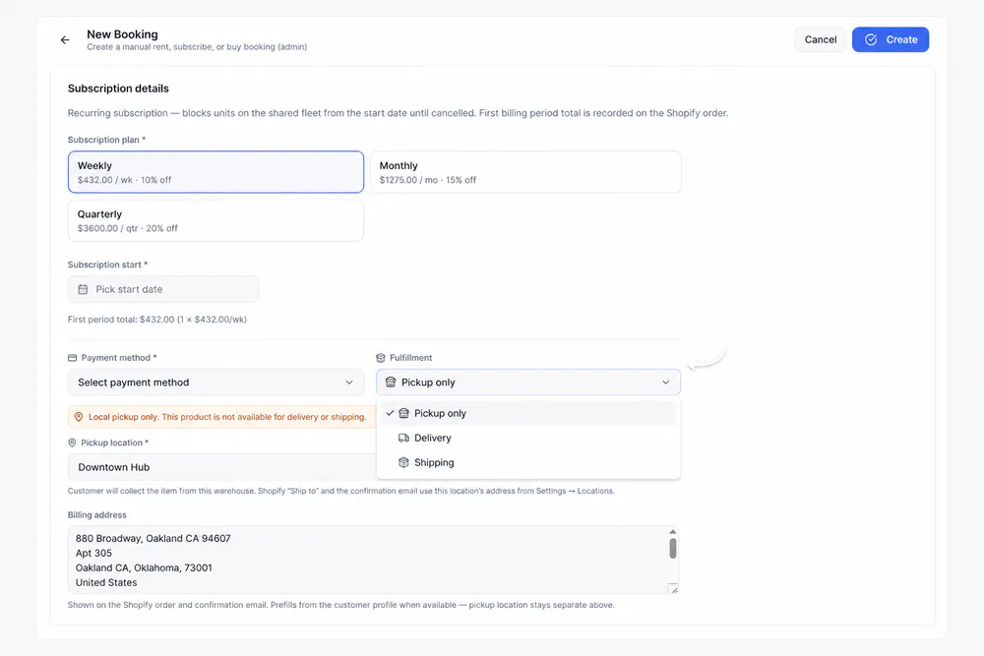The height and width of the screenshot is (656, 984).
Task: Click the Create button
Action: [x=890, y=39]
